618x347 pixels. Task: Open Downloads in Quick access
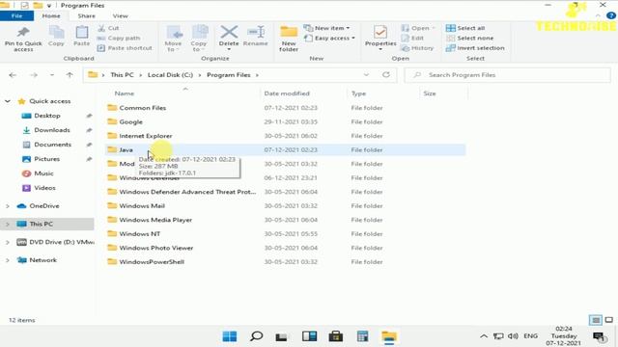tap(51, 130)
